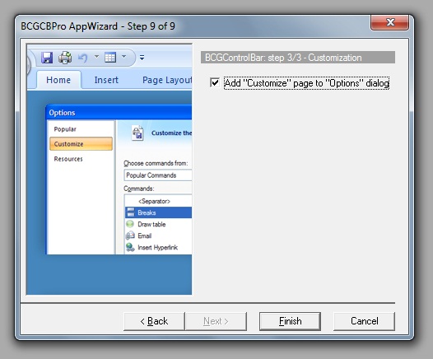Image resolution: width=433 pixels, height=359 pixels.
Task: Select the Breaks command row
Action: pyautogui.click(x=158, y=212)
